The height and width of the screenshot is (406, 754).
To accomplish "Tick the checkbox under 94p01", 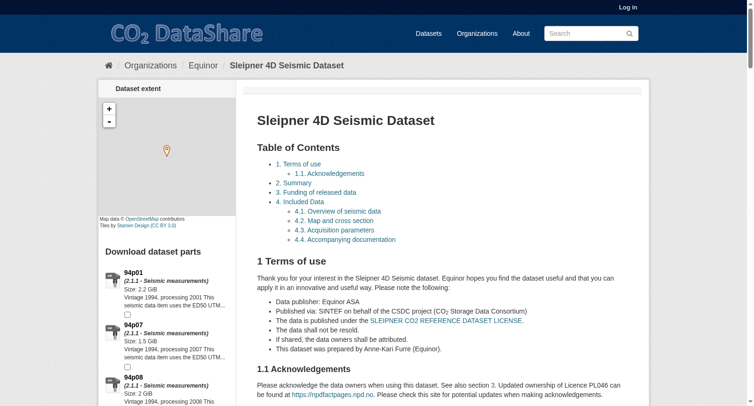I will click(x=127, y=315).
